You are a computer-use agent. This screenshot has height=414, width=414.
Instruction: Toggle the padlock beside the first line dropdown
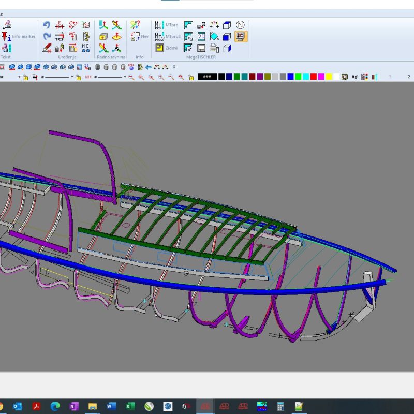point(78,77)
